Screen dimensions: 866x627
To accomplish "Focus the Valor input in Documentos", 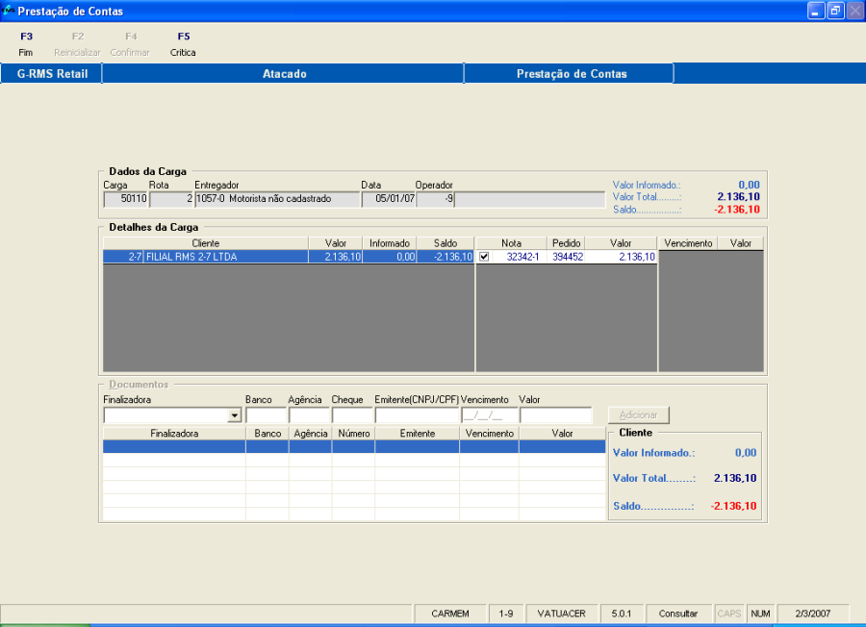I will [555, 415].
